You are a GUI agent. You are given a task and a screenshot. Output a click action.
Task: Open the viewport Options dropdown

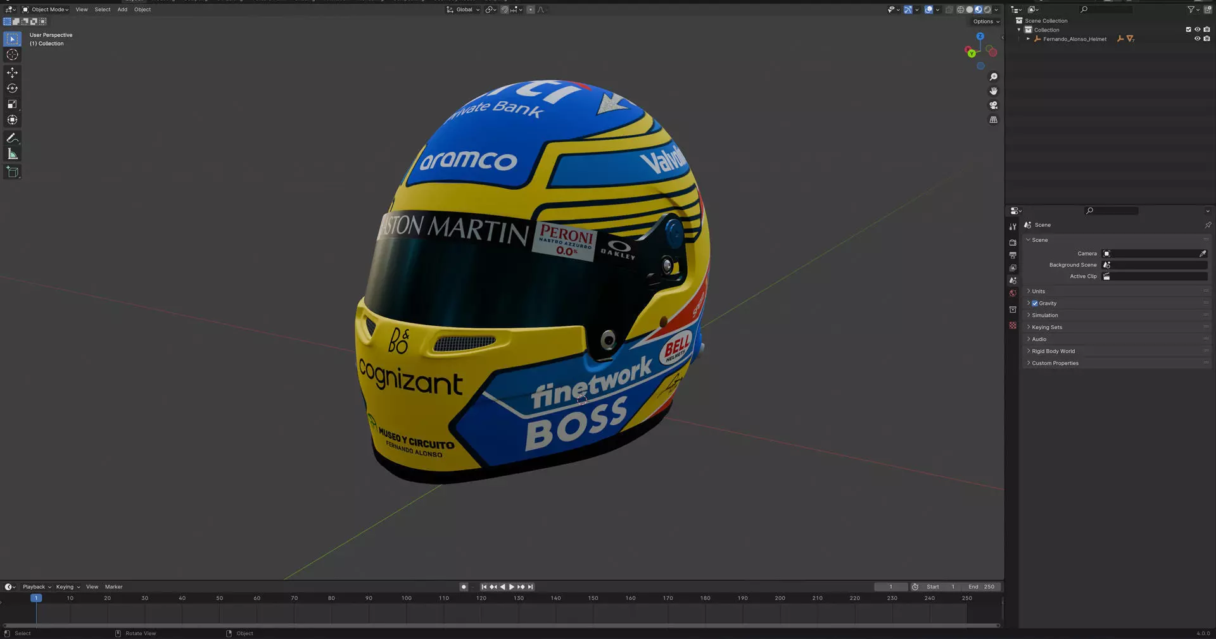point(986,22)
